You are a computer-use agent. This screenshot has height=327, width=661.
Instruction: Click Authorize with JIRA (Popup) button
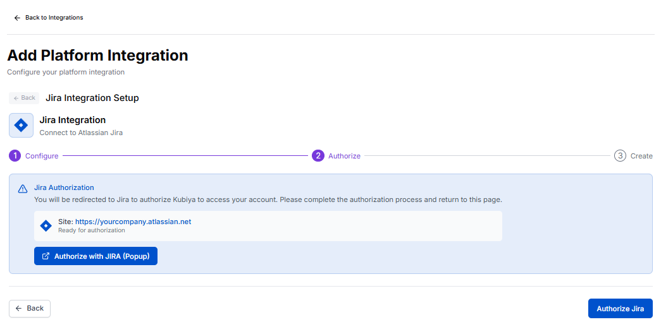[x=96, y=256]
